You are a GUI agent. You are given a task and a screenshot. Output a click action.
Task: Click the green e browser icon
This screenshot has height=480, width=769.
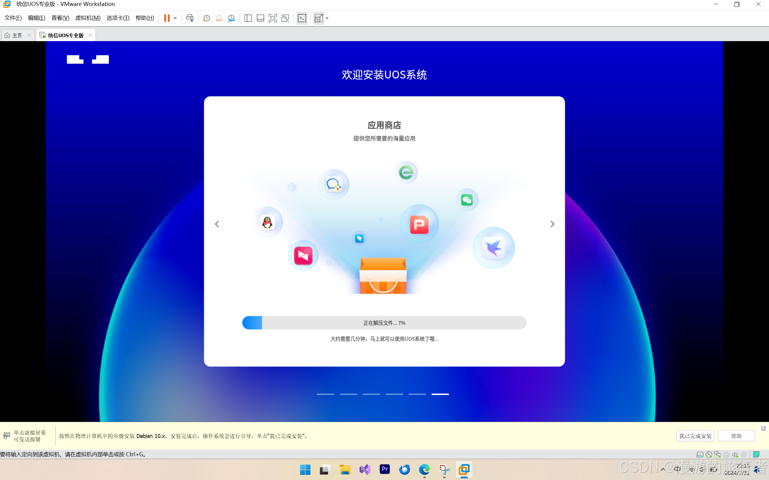406,173
